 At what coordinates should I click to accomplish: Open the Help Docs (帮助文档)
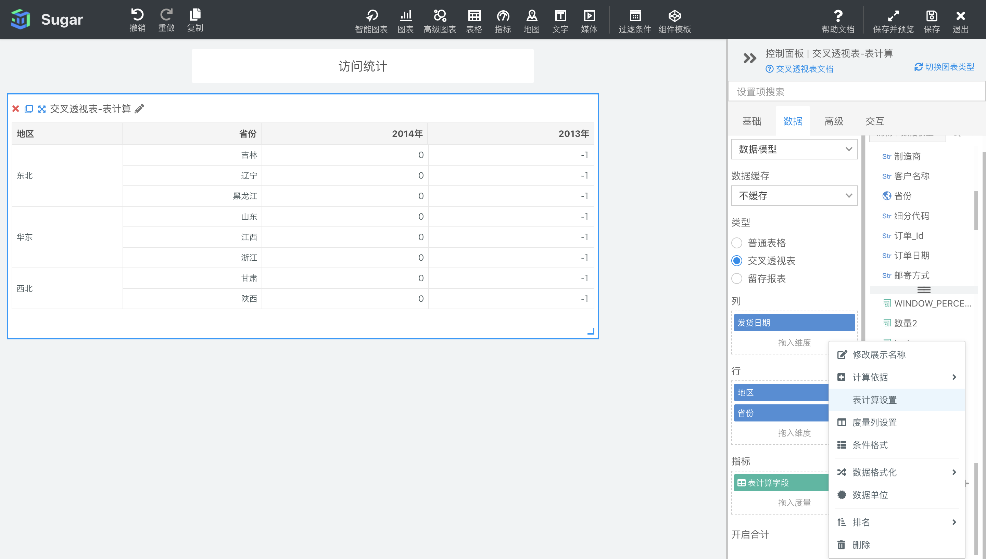pos(838,21)
